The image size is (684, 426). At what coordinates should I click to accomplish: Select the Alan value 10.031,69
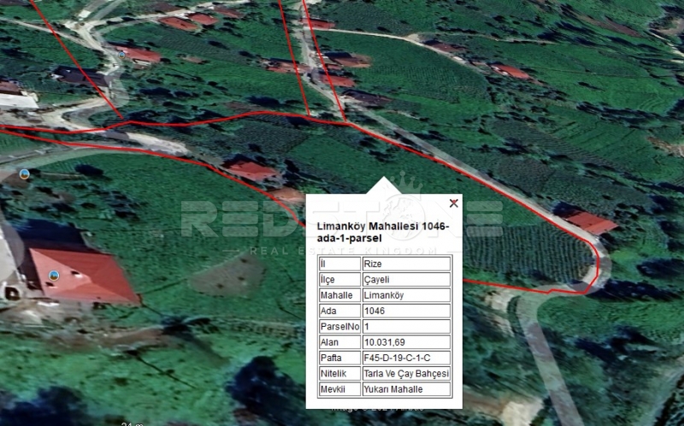405,342
